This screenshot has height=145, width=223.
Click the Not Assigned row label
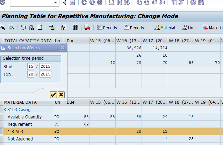pyautogui.click(x=20, y=139)
